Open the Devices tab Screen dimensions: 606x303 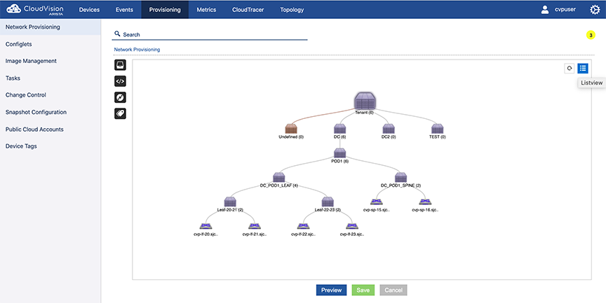[89, 10]
